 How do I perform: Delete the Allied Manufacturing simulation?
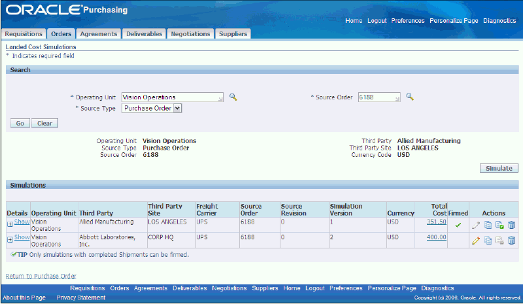coord(511,226)
